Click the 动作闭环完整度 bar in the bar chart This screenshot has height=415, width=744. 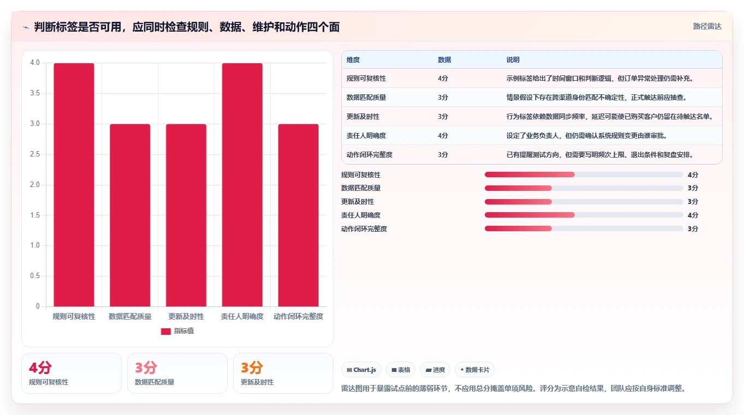[x=299, y=215]
